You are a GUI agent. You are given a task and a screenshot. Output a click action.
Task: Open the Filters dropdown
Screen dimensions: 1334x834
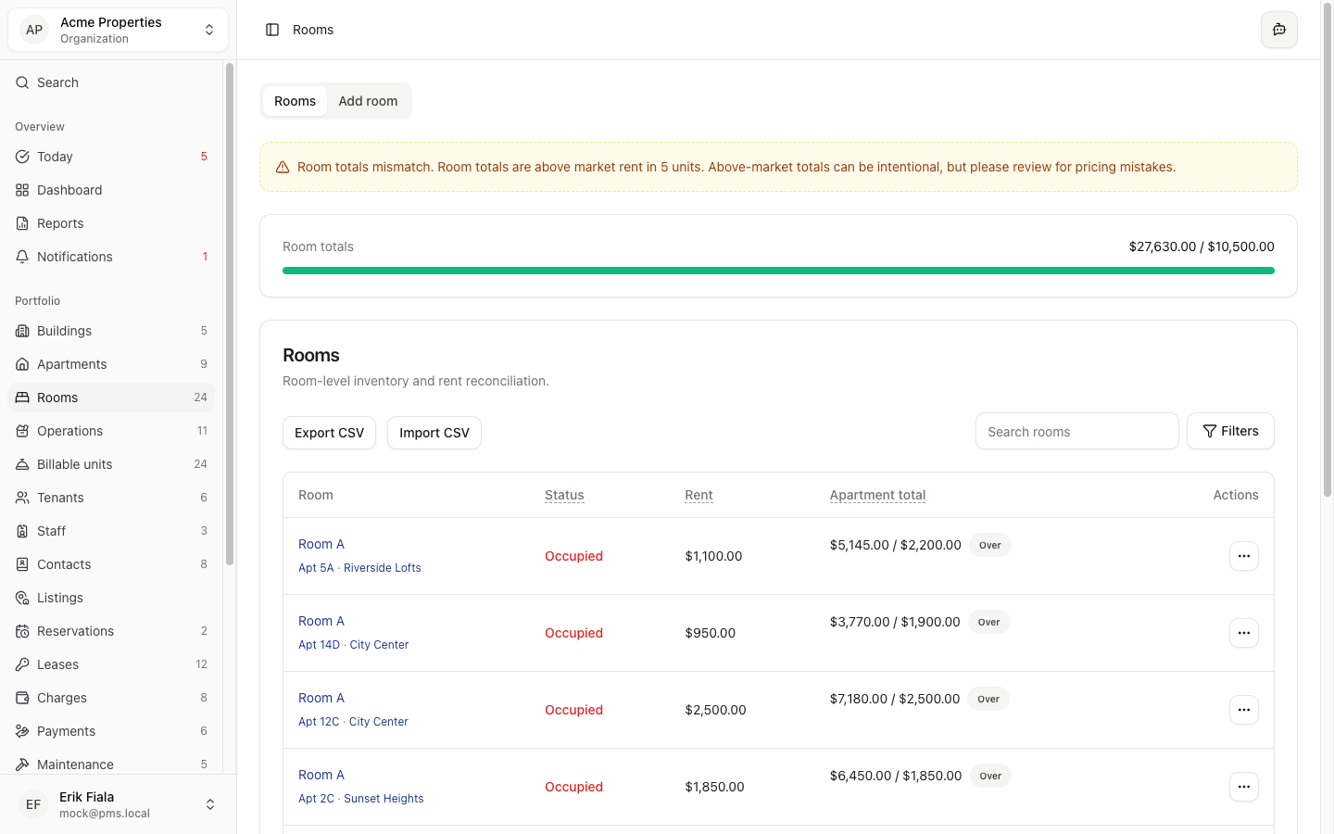tap(1230, 431)
